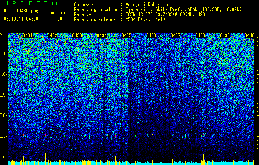Viewport: 259px width, 165px height.
Task: Click the meteor count value 80
Action: pyautogui.click(x=60, y=19)
